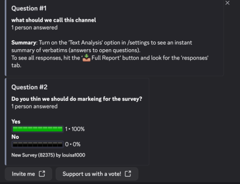Click the Yes answer label

coord(16,122)
